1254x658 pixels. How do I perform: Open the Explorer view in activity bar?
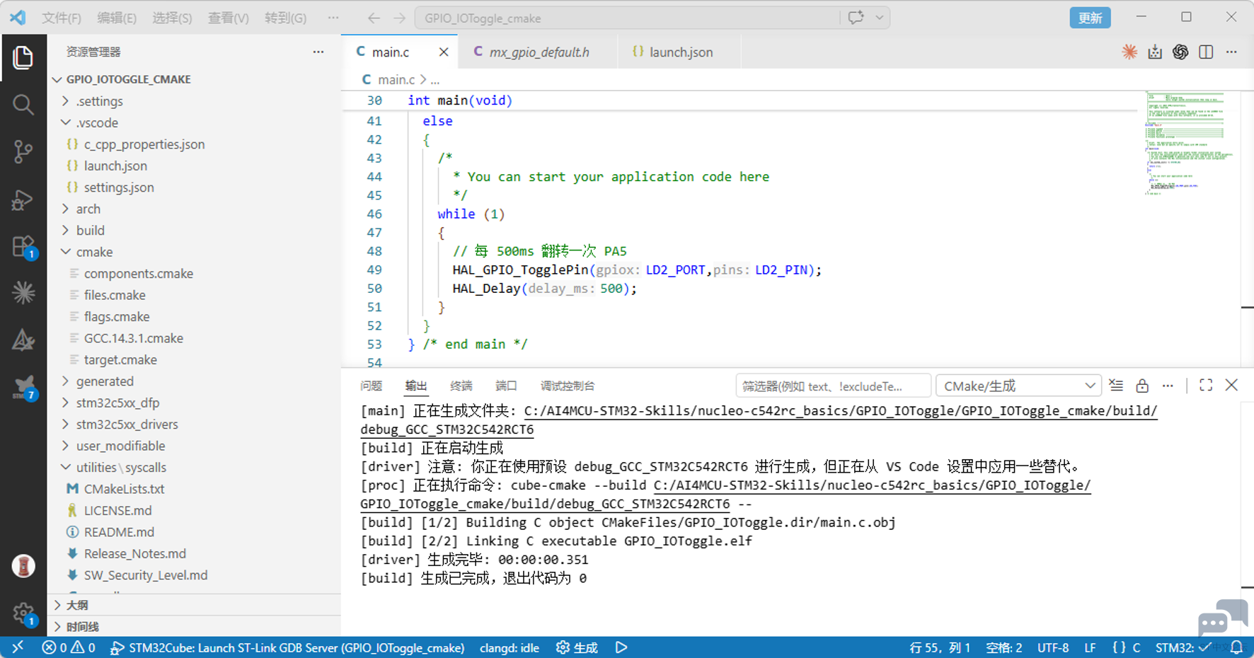(23, 58)
